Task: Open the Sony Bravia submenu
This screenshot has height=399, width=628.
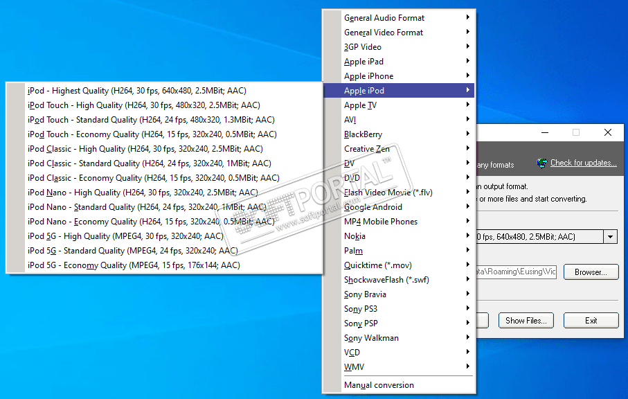Action: 399,294
